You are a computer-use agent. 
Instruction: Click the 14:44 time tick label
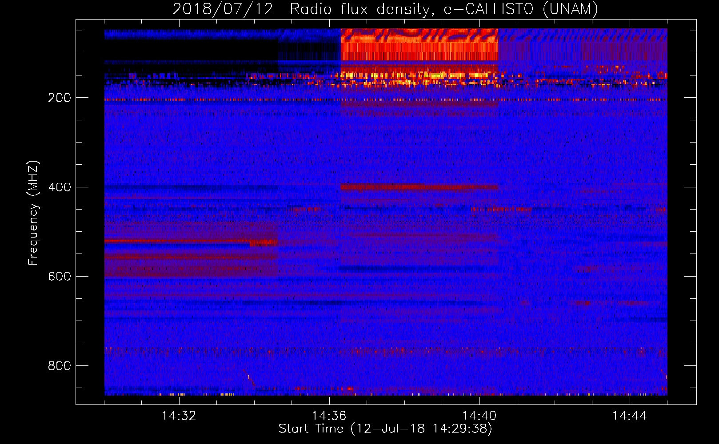tap(630, 416)
